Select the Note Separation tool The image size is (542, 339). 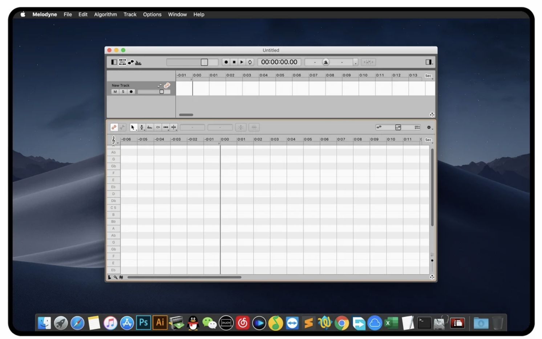pos(174,127)
